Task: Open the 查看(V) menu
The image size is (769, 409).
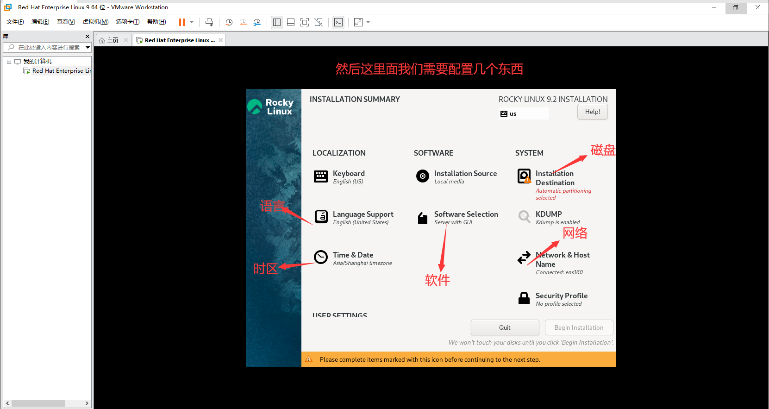Action: (x=66, y=22)
